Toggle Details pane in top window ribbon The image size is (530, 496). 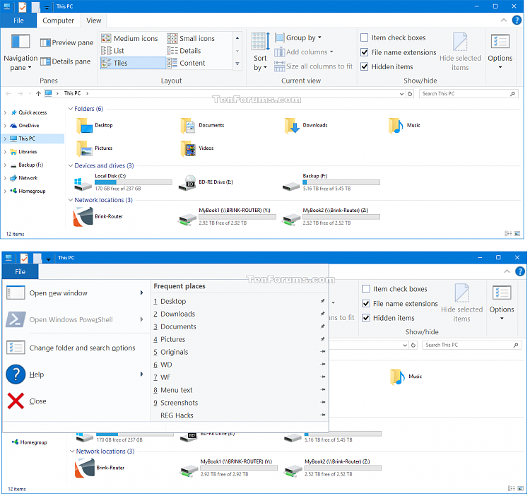pos(65,61)
